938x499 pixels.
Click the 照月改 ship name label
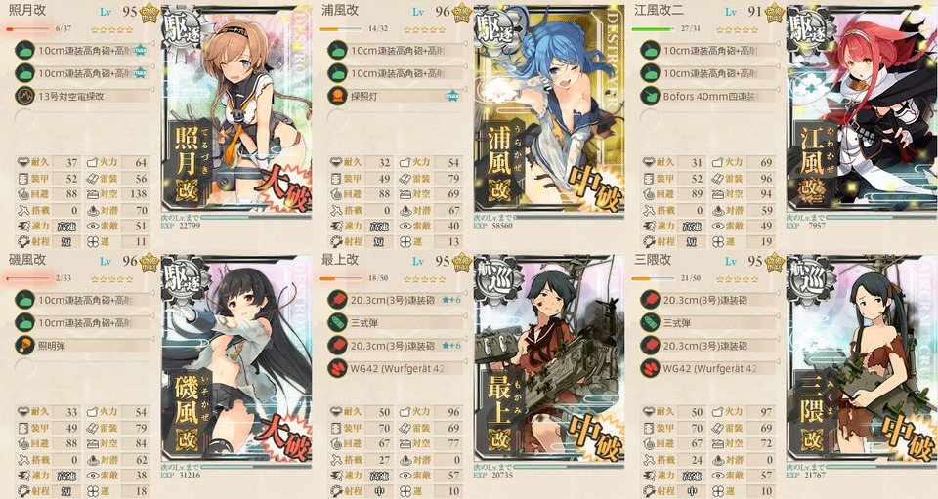[27, 10]
